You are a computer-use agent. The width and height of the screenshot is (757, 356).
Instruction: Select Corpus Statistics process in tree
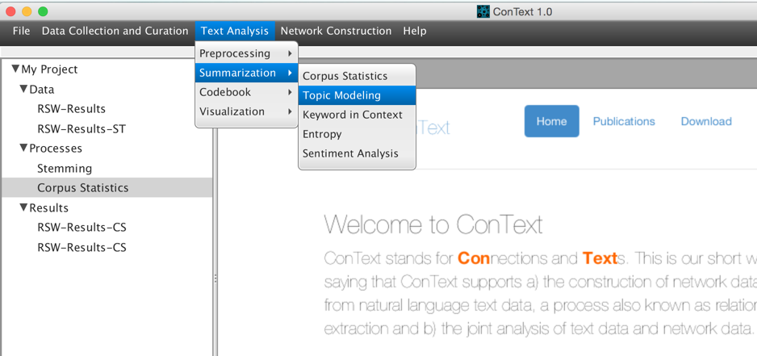click(107, 187)
